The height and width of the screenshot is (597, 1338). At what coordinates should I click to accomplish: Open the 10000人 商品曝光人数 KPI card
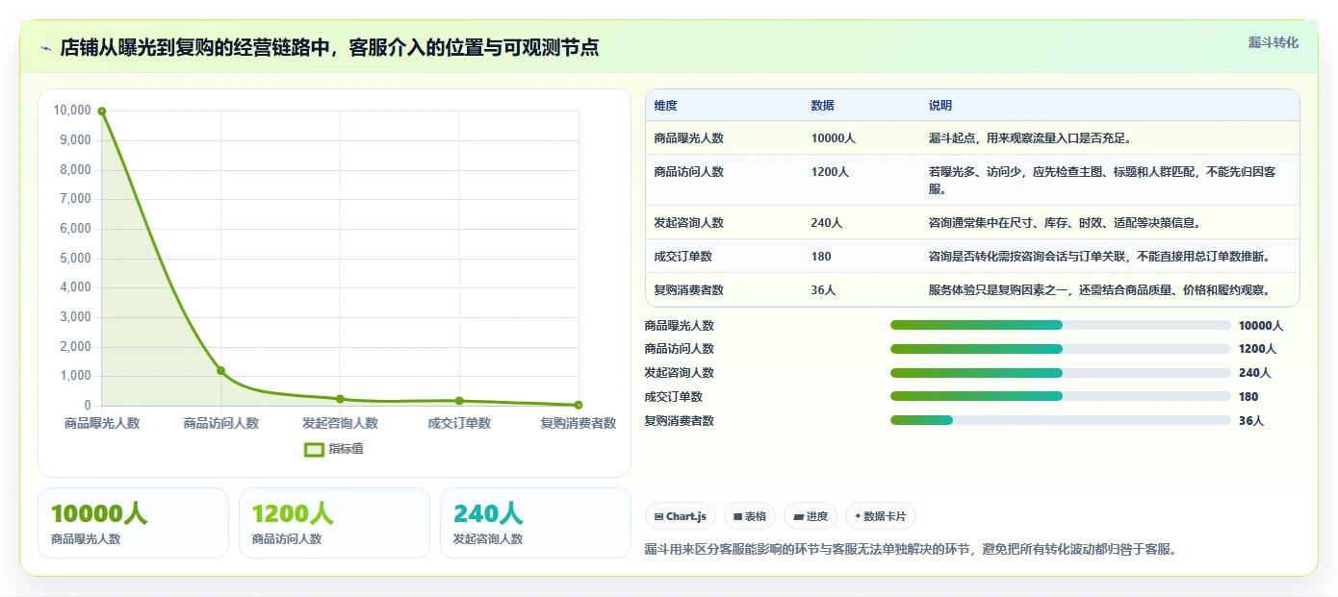click(133, 523)
